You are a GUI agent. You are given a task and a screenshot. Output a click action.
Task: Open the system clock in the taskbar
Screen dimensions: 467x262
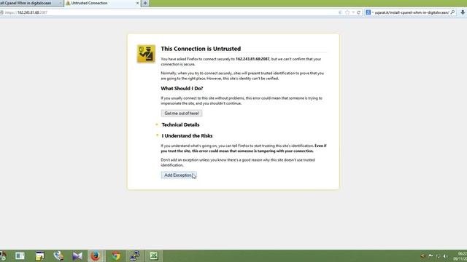click(461, 256)
